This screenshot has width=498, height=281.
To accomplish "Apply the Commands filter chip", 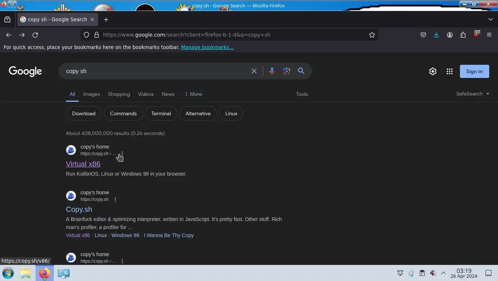I will click(123, 113).
